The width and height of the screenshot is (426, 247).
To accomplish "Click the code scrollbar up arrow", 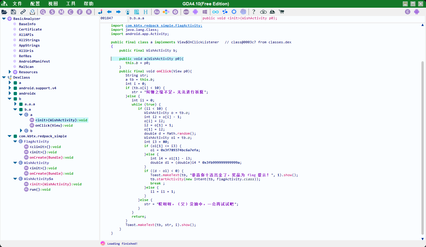I will click(x=422, y=25).
